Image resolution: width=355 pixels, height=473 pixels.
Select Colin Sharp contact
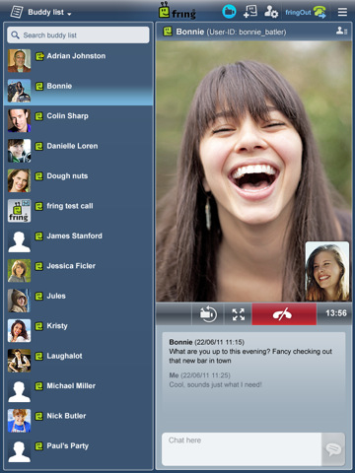click(78, 120)
